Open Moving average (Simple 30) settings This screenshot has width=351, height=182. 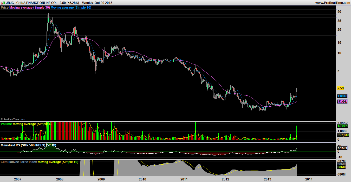pyautogui.click(x=29, y=8)
